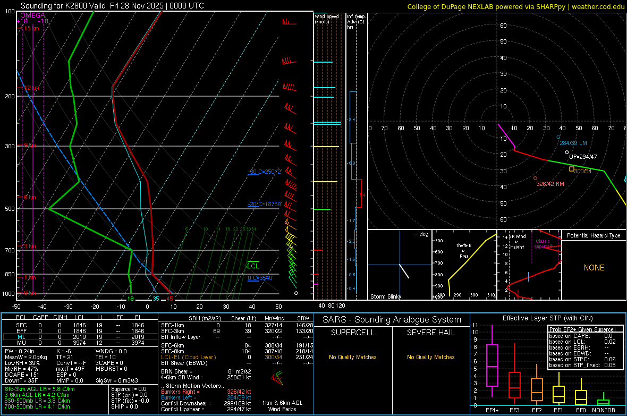
Task: Click the 850-500mb LR = 3.8 C/km value
Action: pos(37,401)
